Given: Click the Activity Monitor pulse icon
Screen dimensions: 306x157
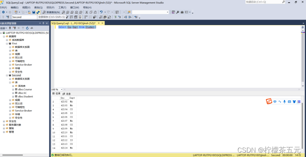Looking at the screenshot, I should click(x=32, y=28).
